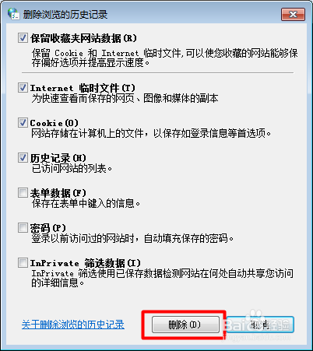Screen dimensions: 313x351
Task: Uncheck the 保留收藏夹网站数据 checkbox
Action: [x=23, y=38]
